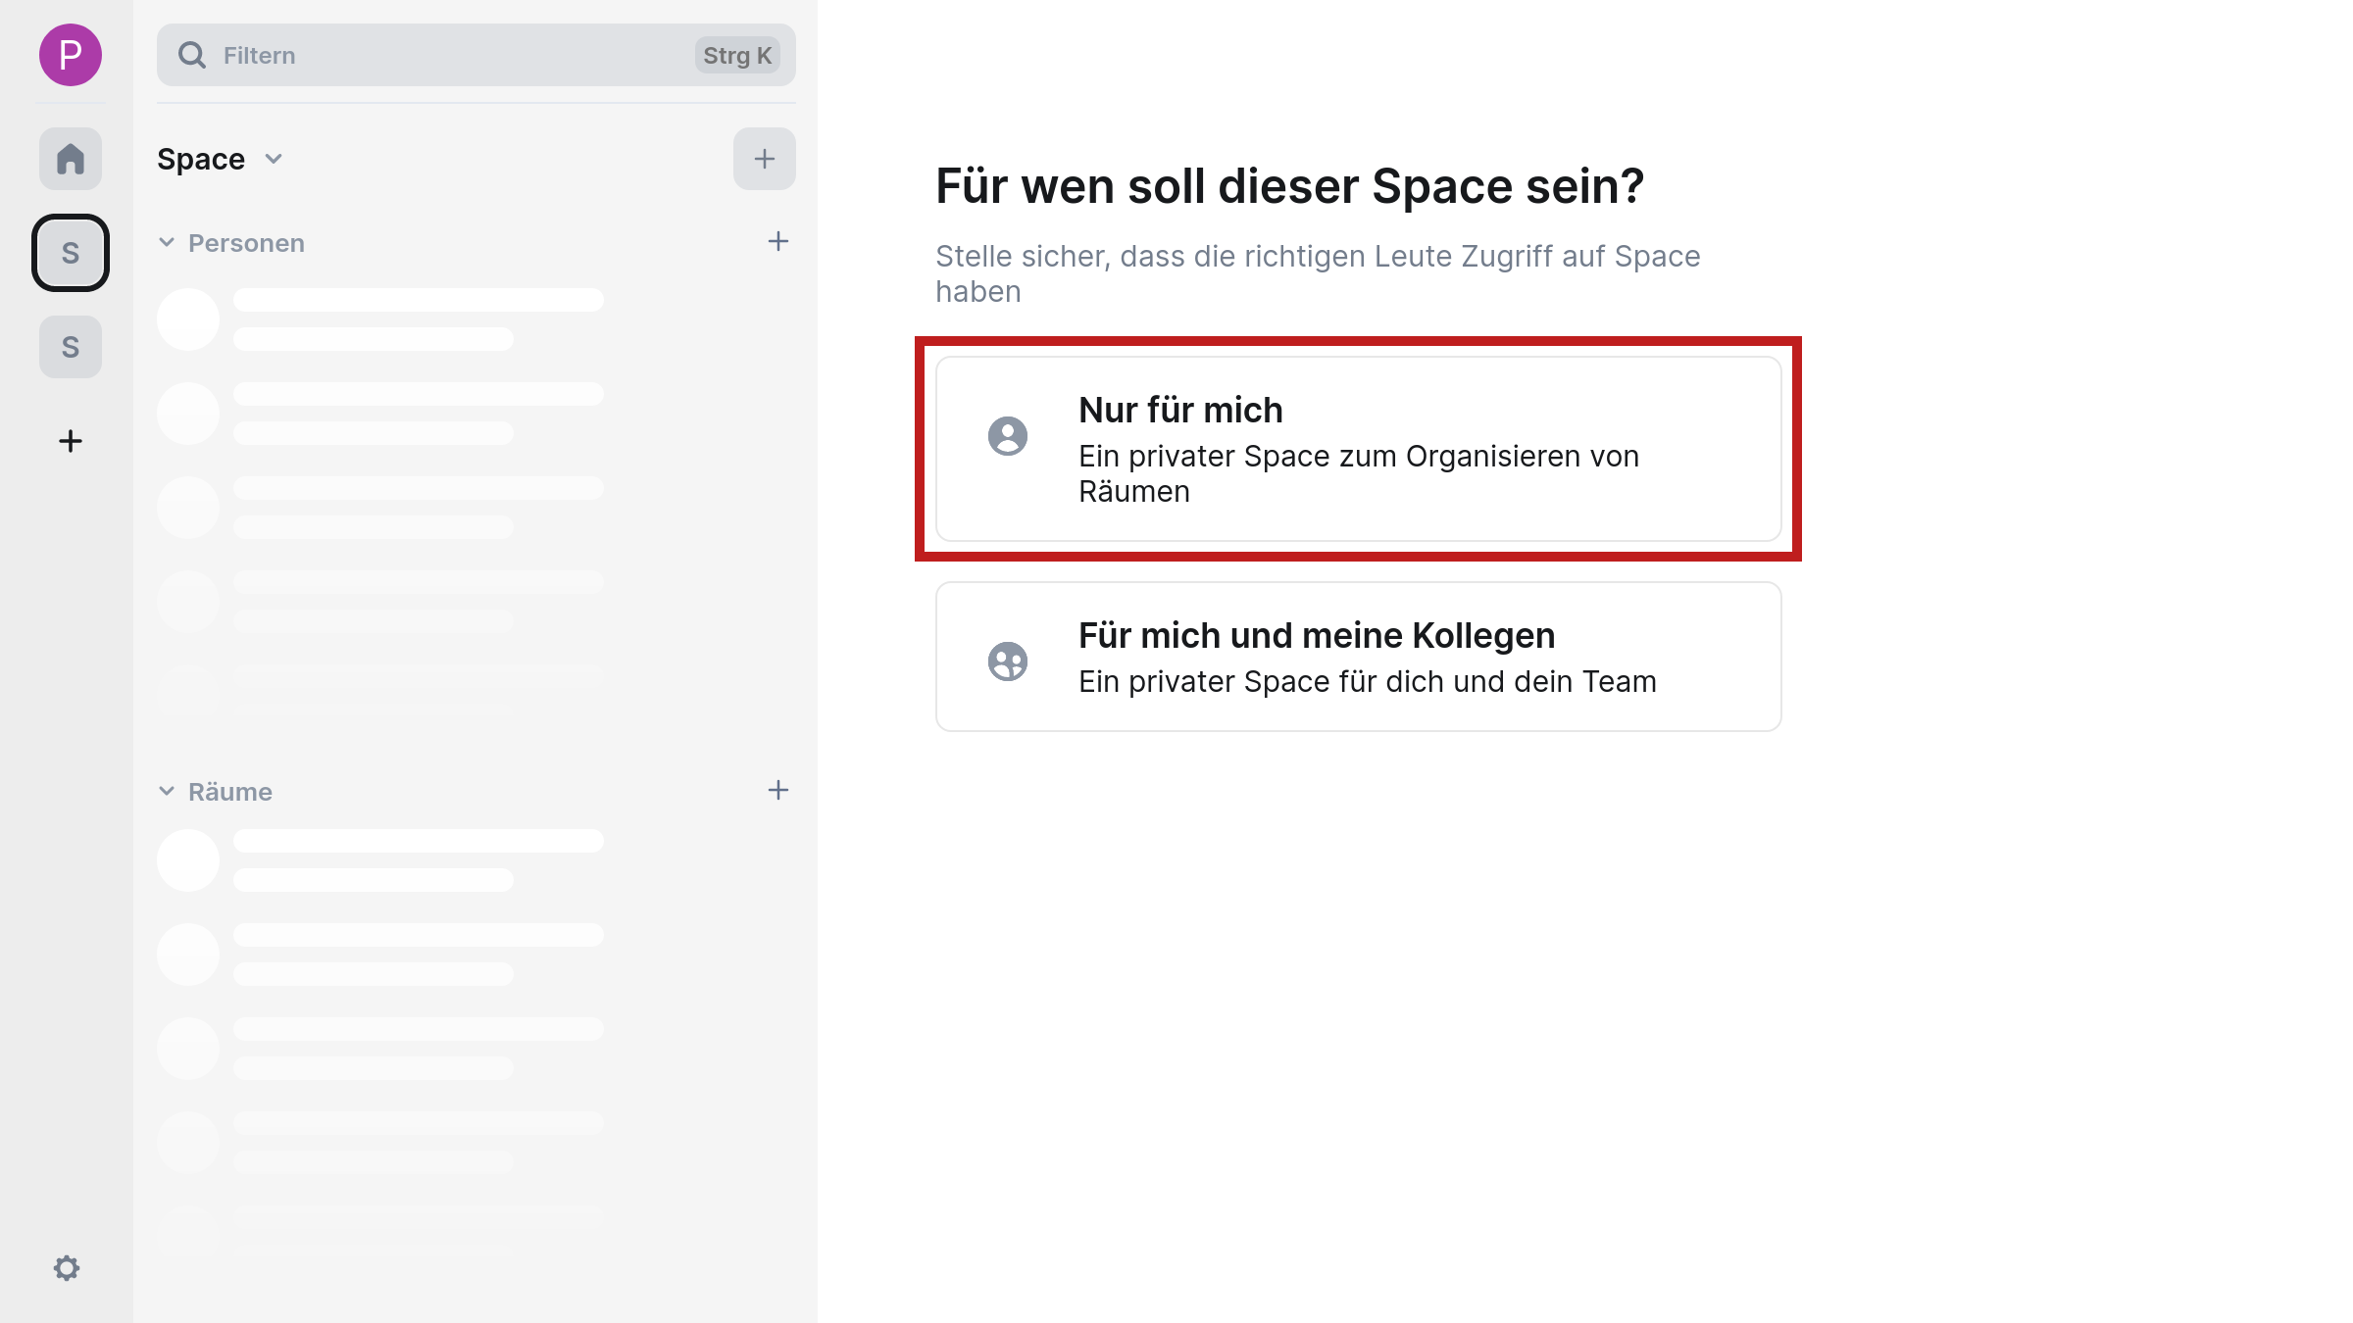This screenshot has width=2353, height=1323.
Task: Click the home icon in sidebar
Action: click(x=70, y=159)
